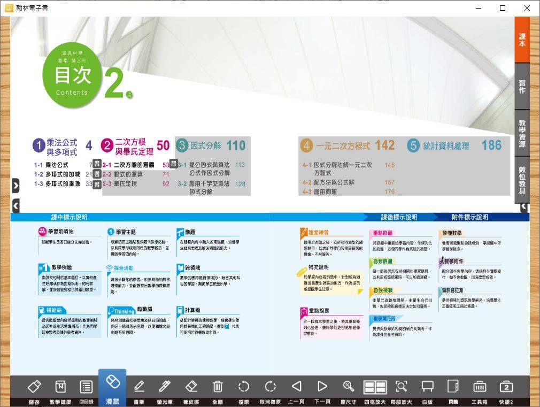Open workbook 習 icon beside 1-2 多項式的加減
The image size is (540, 407).
(97, 174)
